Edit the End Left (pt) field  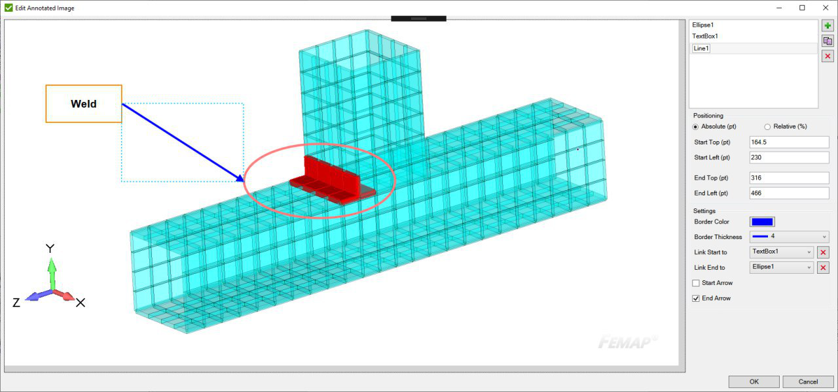[x=789, y=193]
